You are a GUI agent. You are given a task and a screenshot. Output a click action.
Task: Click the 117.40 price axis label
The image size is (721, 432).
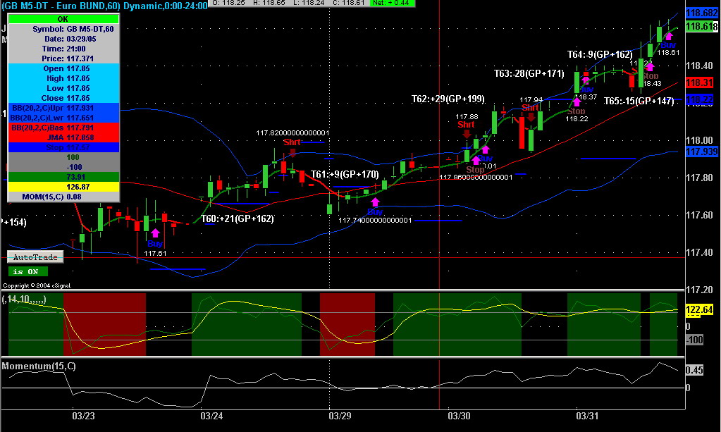pos(699,253)
